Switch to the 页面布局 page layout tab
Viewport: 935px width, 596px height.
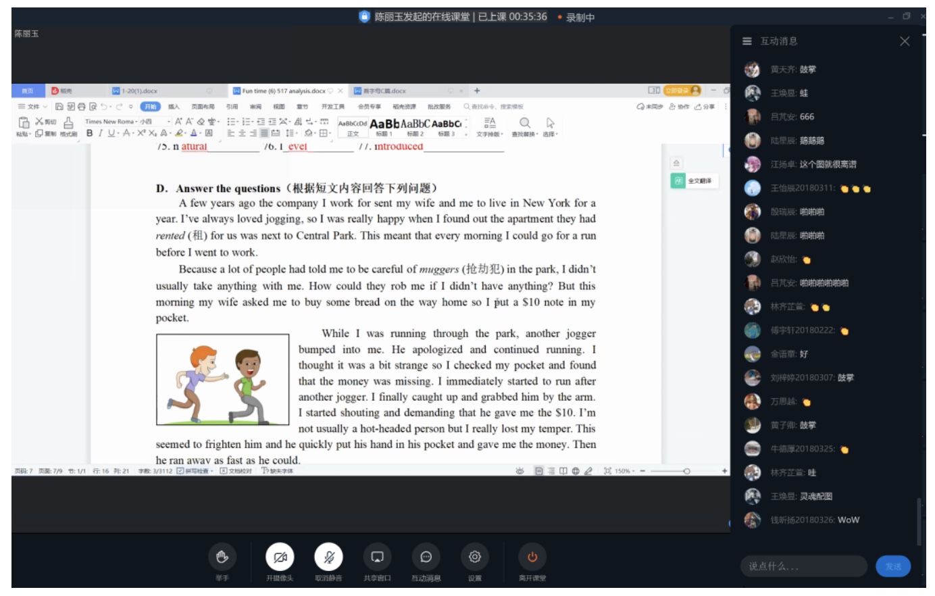click(x=203, y=107)
